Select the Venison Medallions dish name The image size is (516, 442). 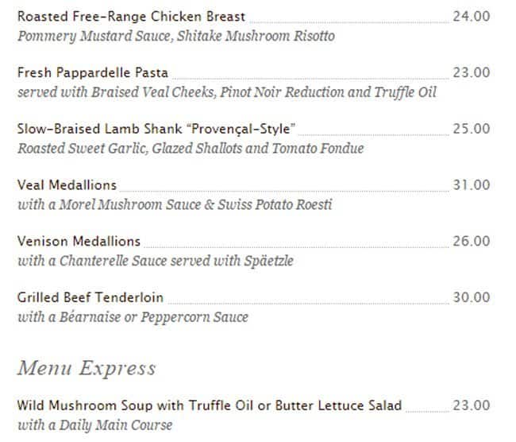coord(79,242)
